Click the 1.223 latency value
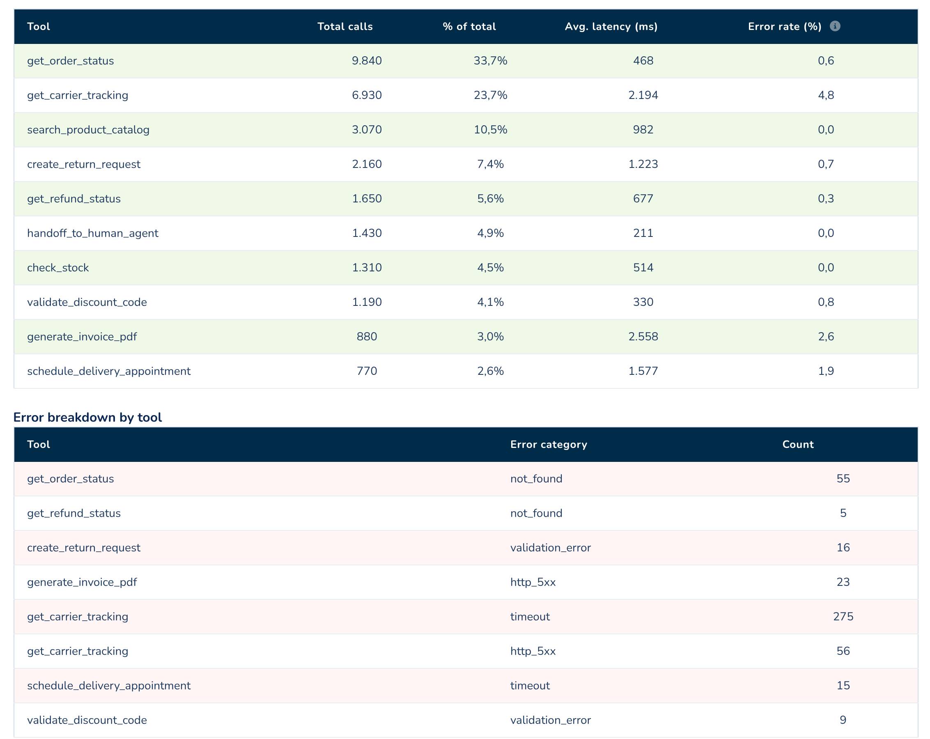 coord(643,164)
